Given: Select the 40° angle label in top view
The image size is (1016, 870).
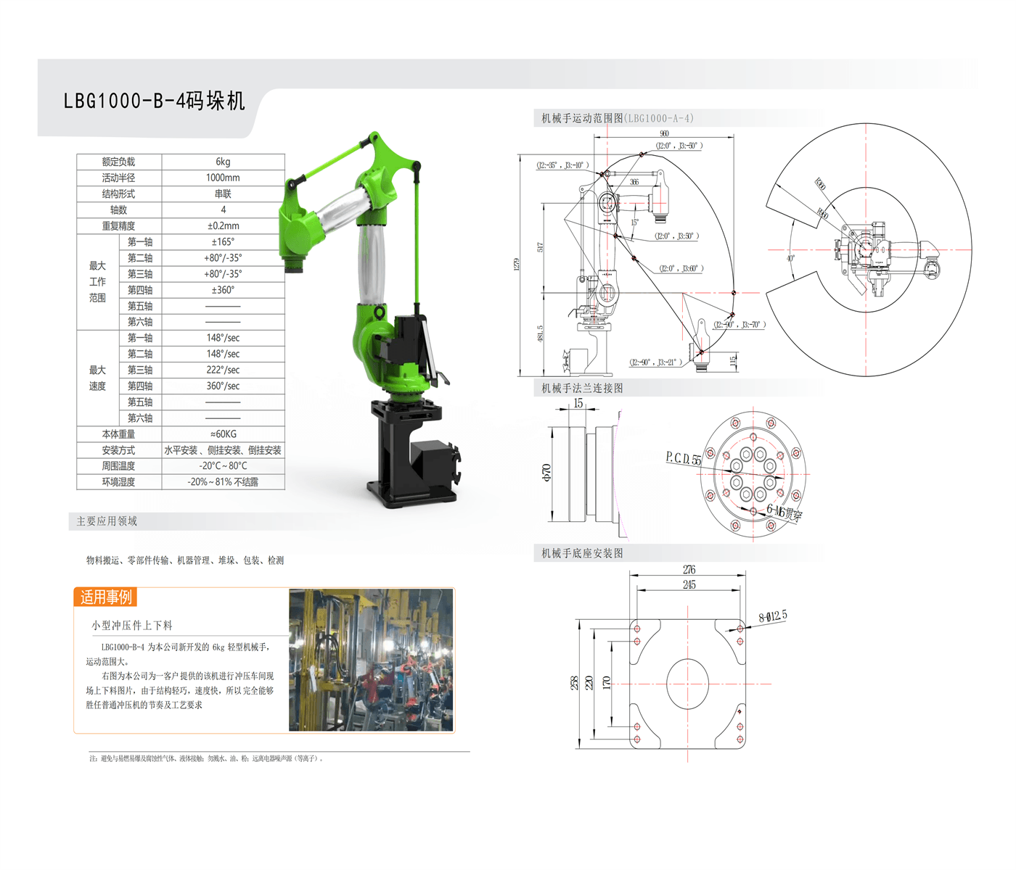Looking at the screenshot, I should [x=790, y=258].
